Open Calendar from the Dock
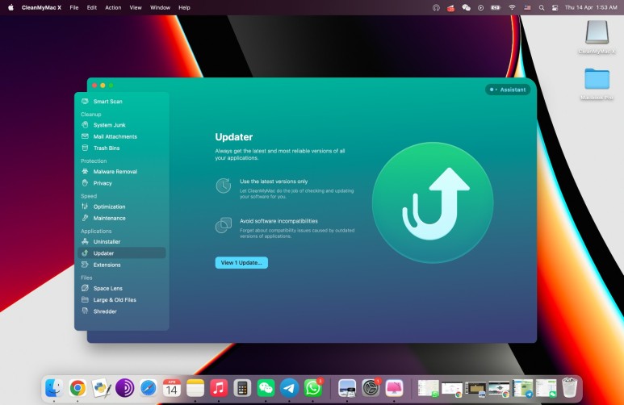Screen dimensions: 624x405 [x=171, y=388]
